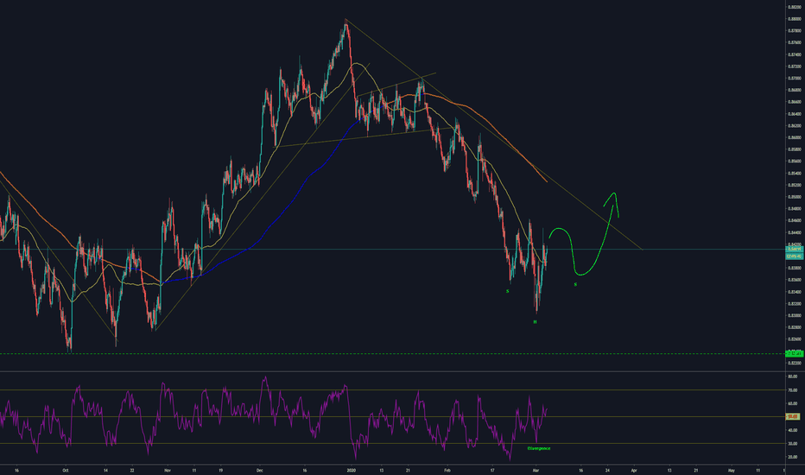Click the May label on the time axis
This screenshot has height=475, width=805.
731,471
